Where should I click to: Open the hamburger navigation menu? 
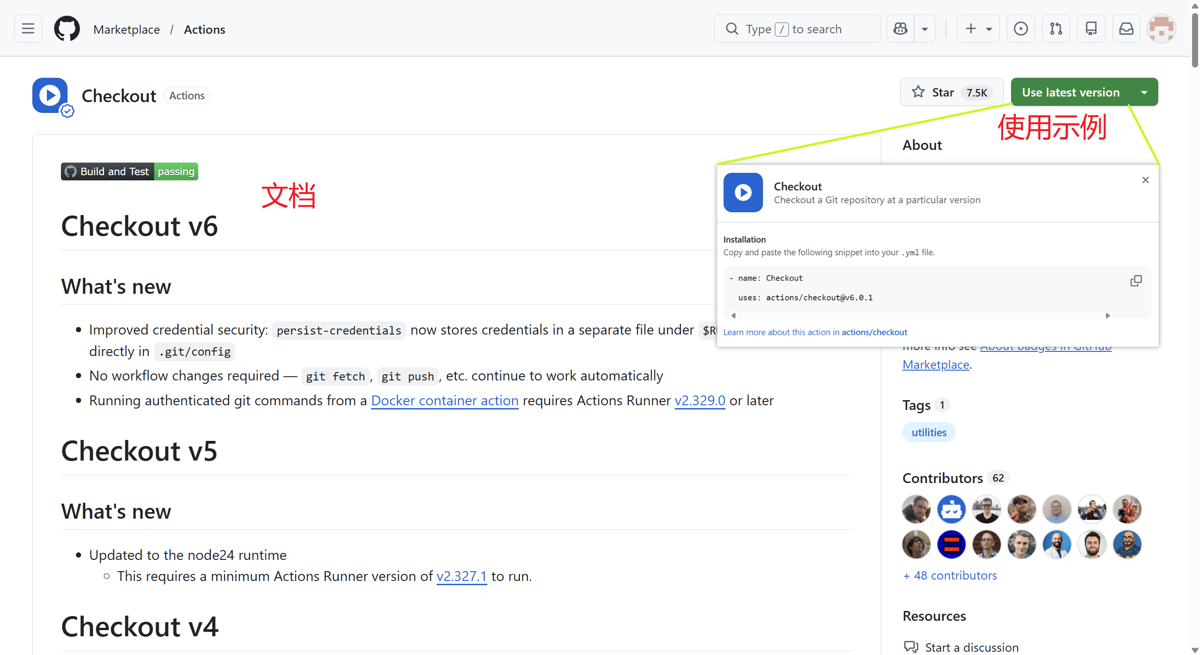coord(28,29)
